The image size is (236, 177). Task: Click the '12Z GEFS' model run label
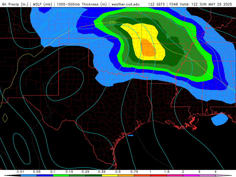[157, 4]
